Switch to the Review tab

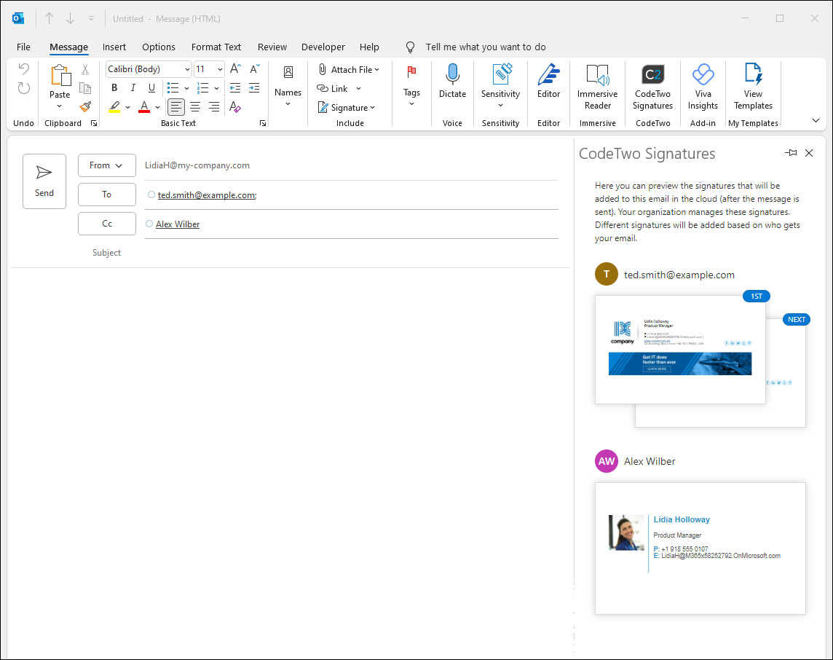(x=272, y=47)
